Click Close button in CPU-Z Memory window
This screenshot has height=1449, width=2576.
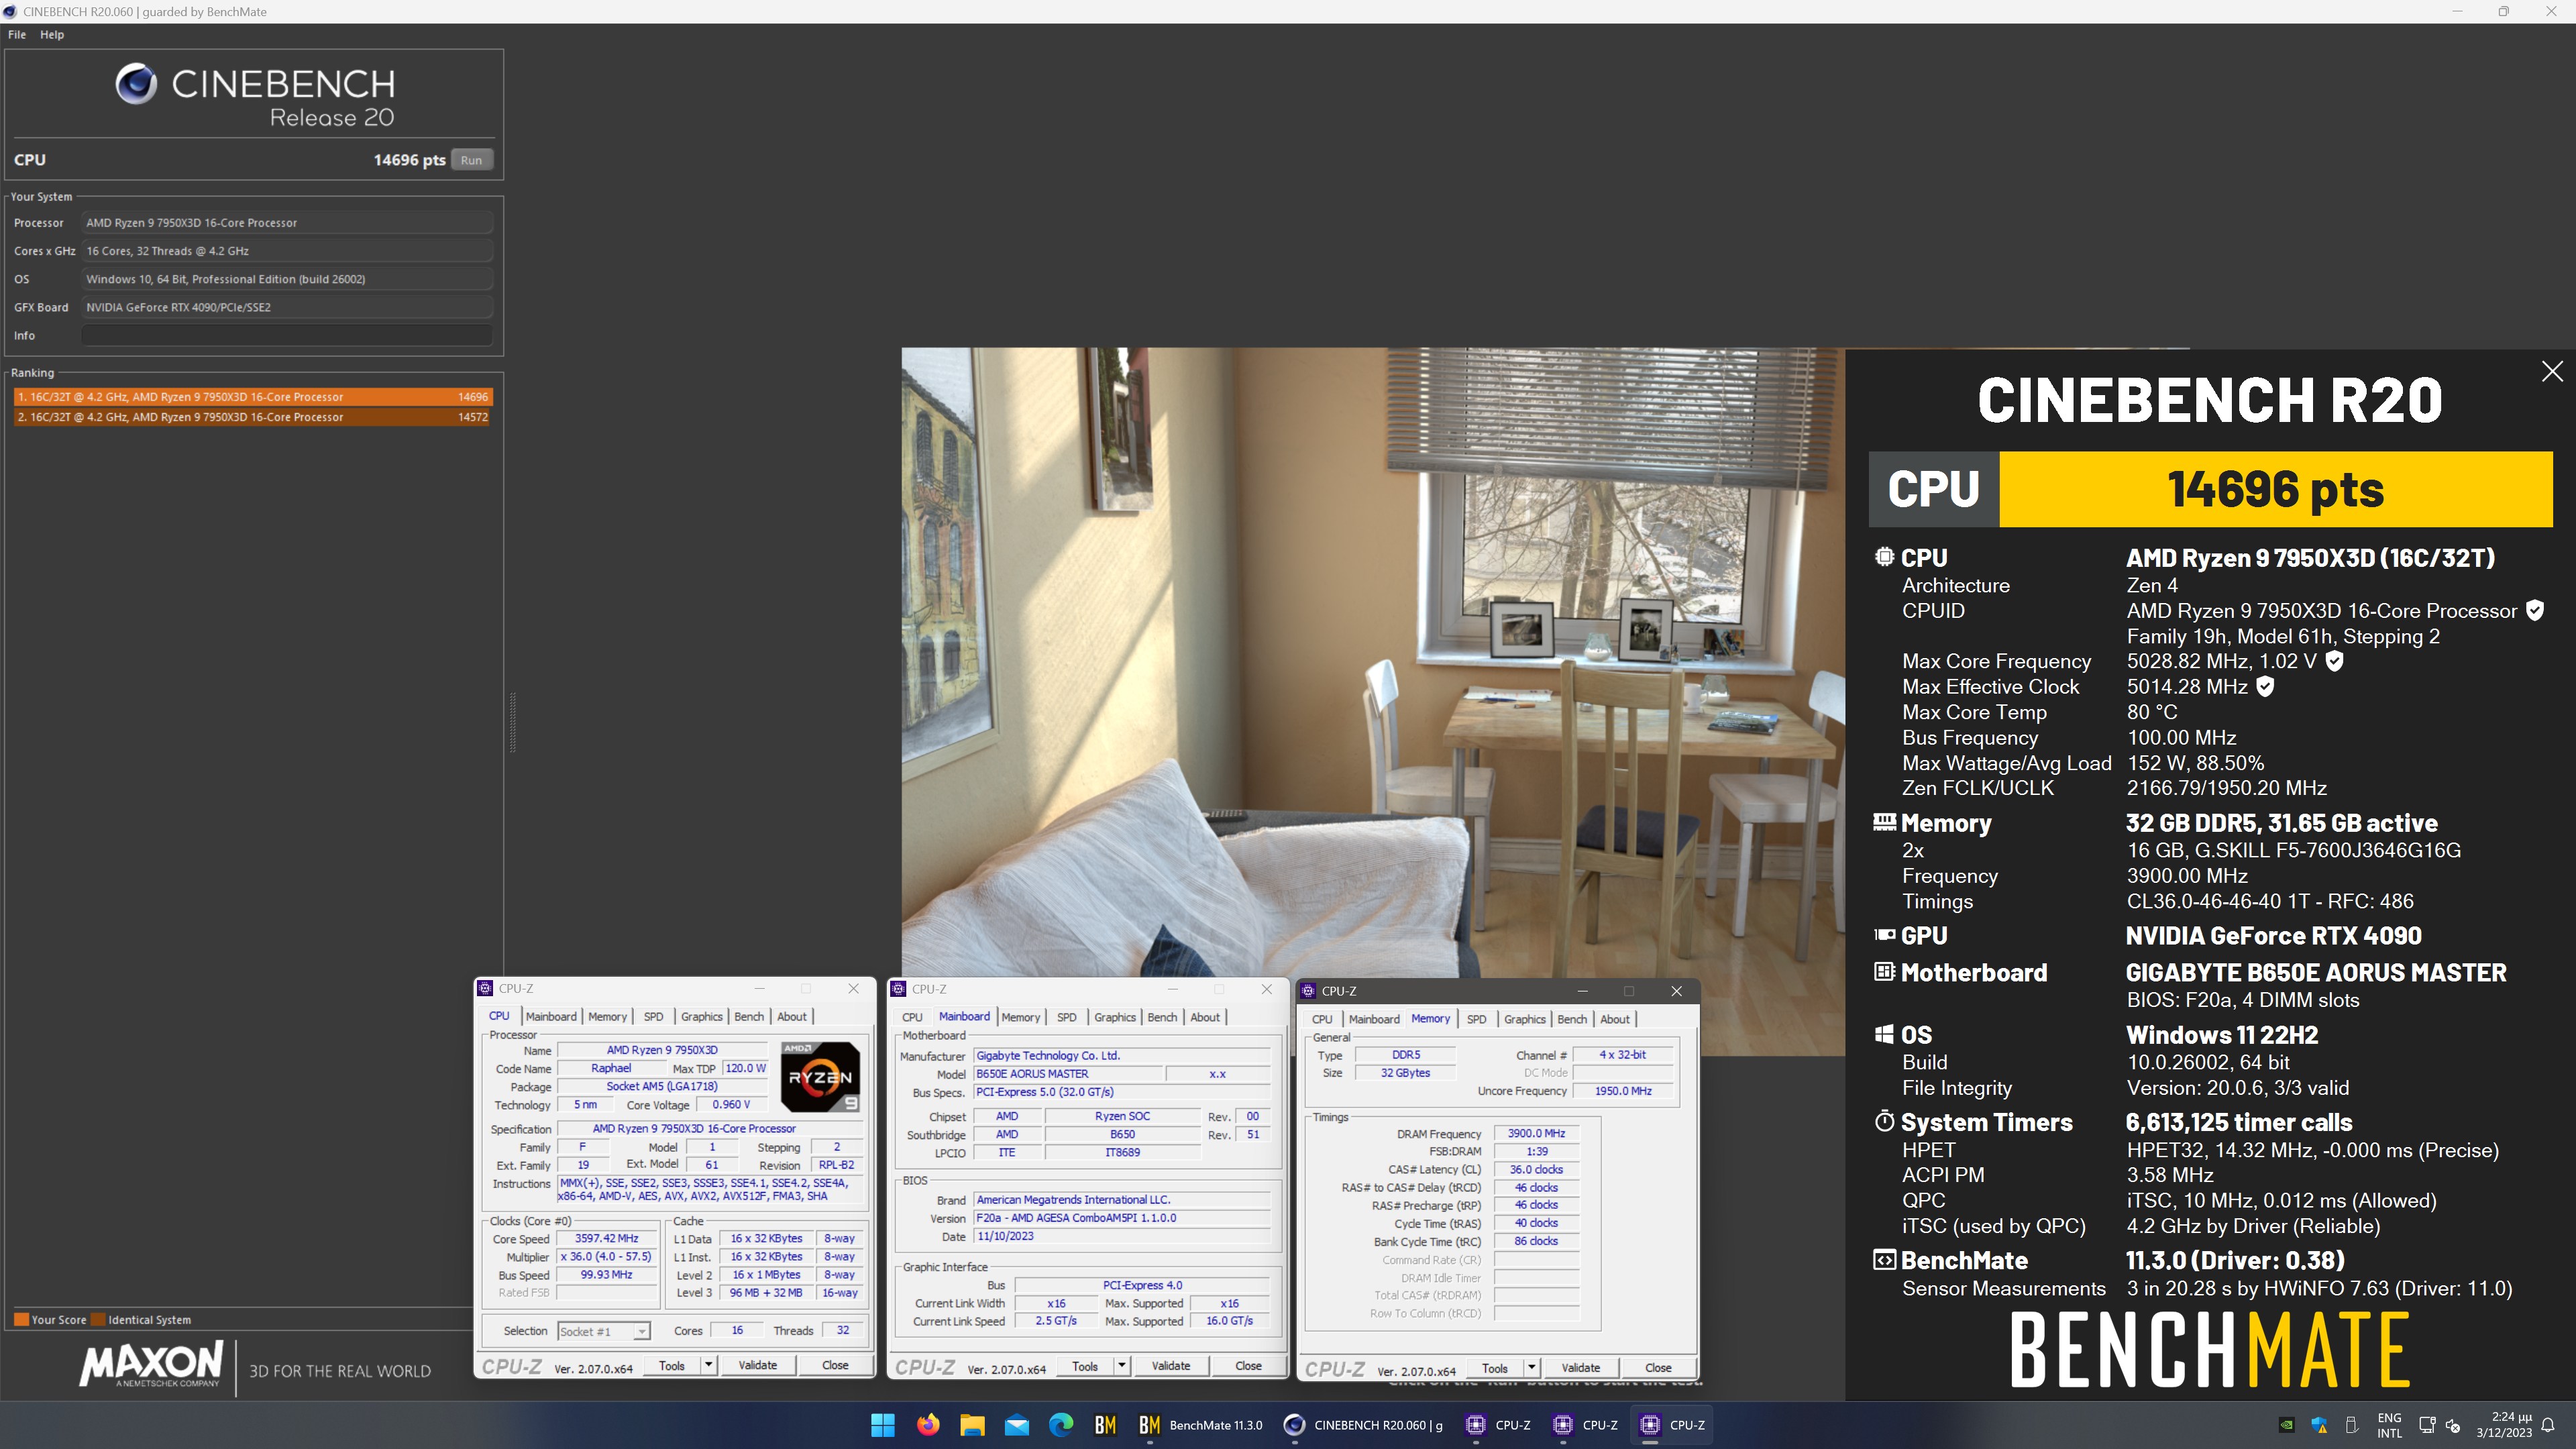[x=1658, y=1368]
